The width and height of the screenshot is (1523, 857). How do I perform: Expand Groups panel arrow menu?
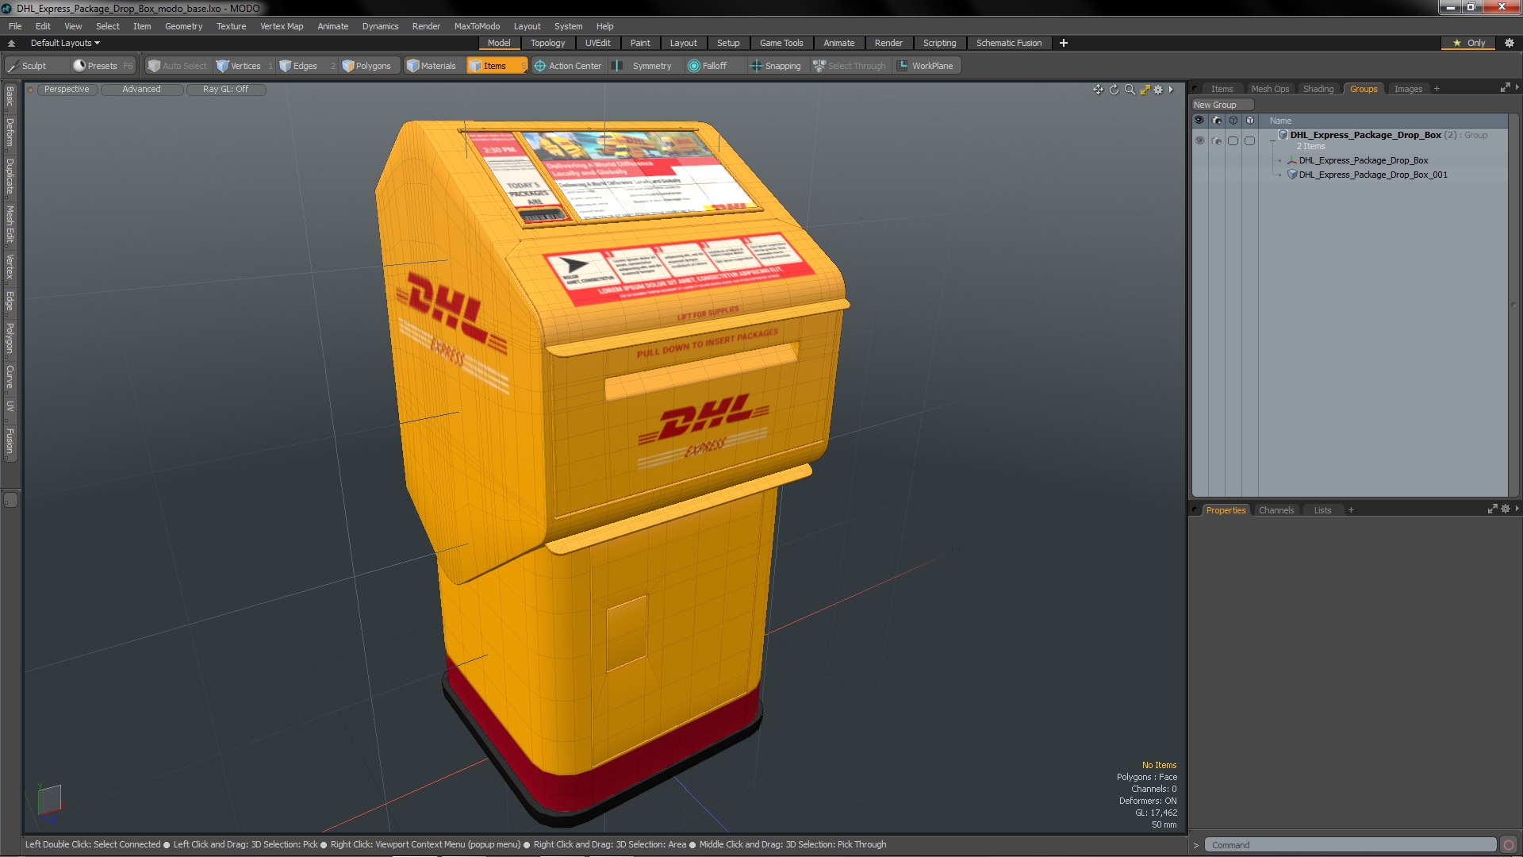coord(1517,88)
